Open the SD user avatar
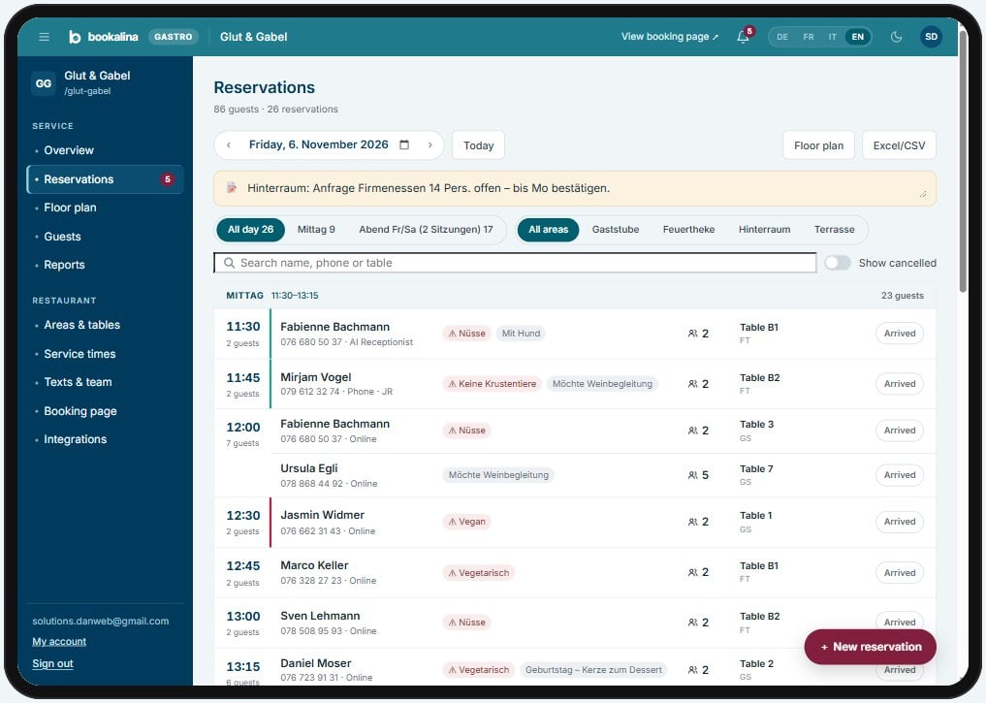 pyautogui.click(x=932, y=37)
